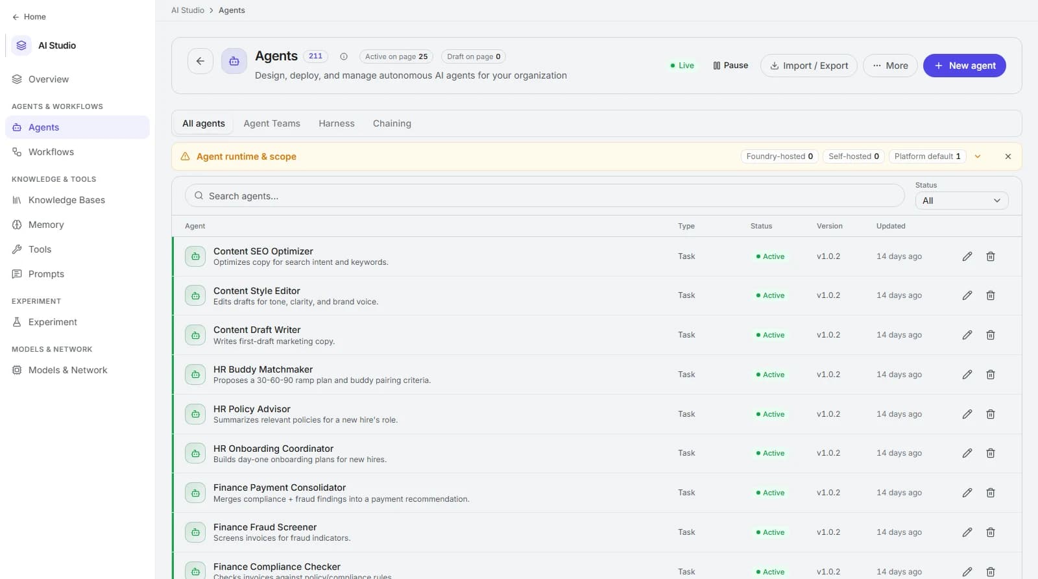The width and height of the screenshot is (1038, 579).
Task: Click the 211 agent count badge
Action: (x=315, y=56)
